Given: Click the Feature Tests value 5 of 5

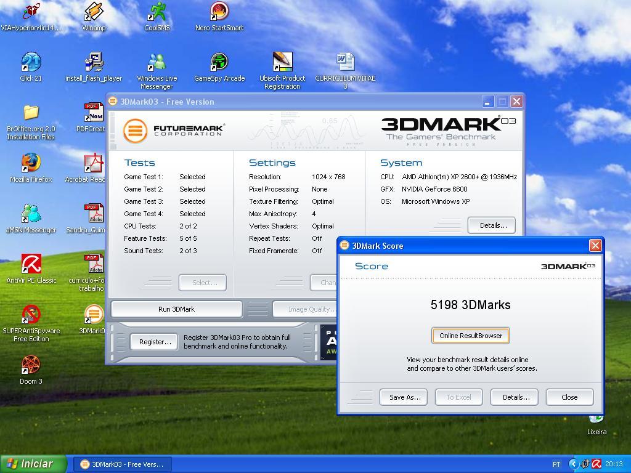Looking at the screenshot, I should [189, 238].
